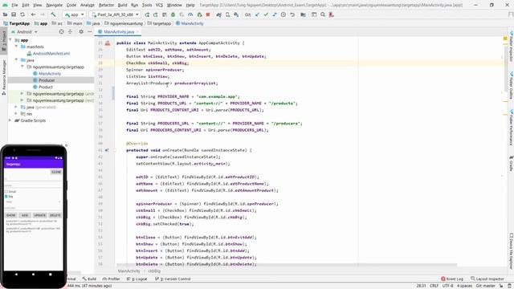This screenshot has height=289, width=514.
Task: Click the Open folder toolbar icon
Action: [5, 14]
